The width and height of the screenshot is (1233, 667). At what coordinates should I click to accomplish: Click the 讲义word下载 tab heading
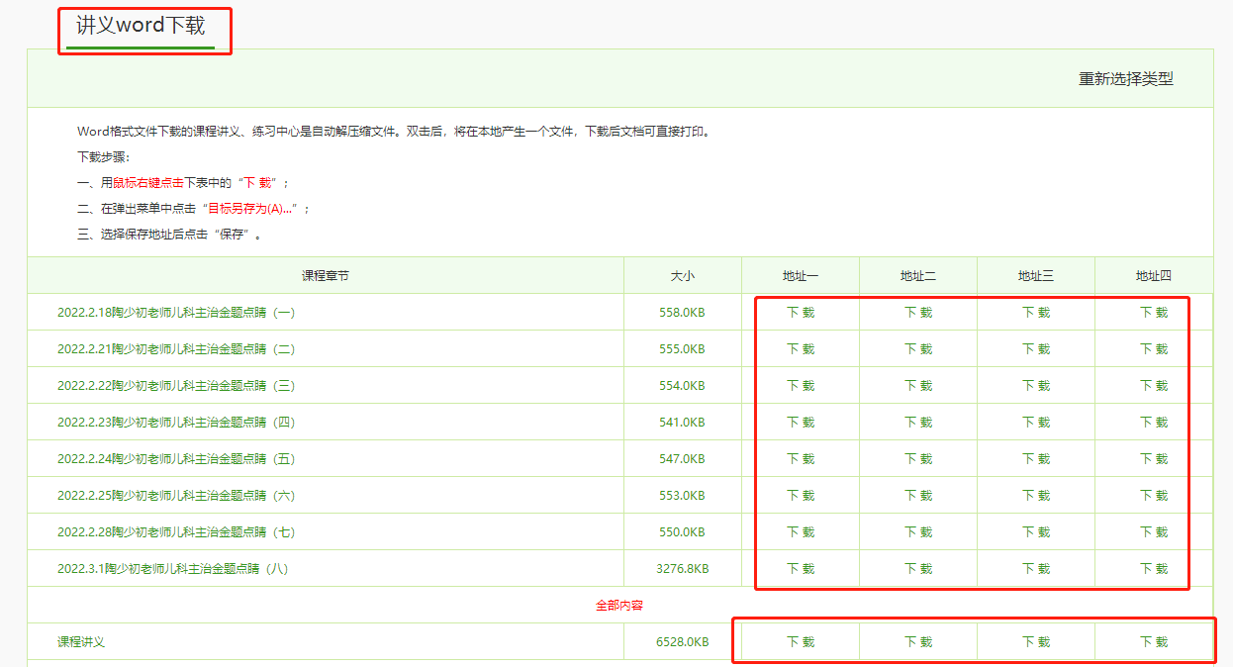141,26
